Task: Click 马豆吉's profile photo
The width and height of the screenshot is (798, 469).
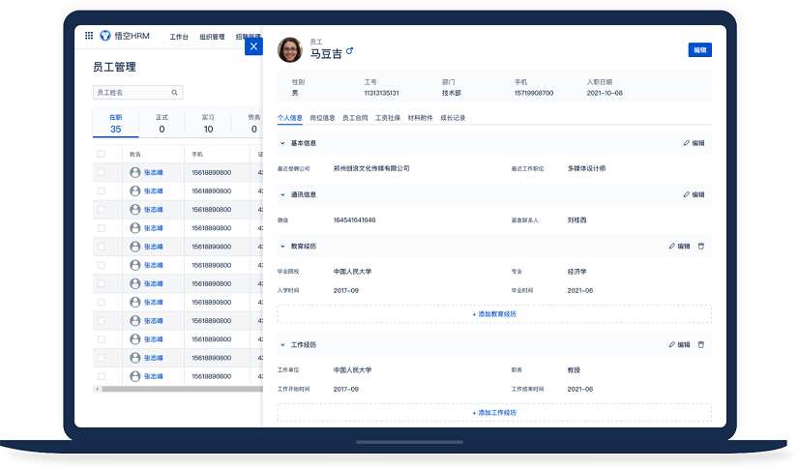Action: click(x=290, y=50)
